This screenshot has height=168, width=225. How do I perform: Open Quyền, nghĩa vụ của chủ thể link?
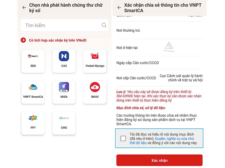click(162, 141)
